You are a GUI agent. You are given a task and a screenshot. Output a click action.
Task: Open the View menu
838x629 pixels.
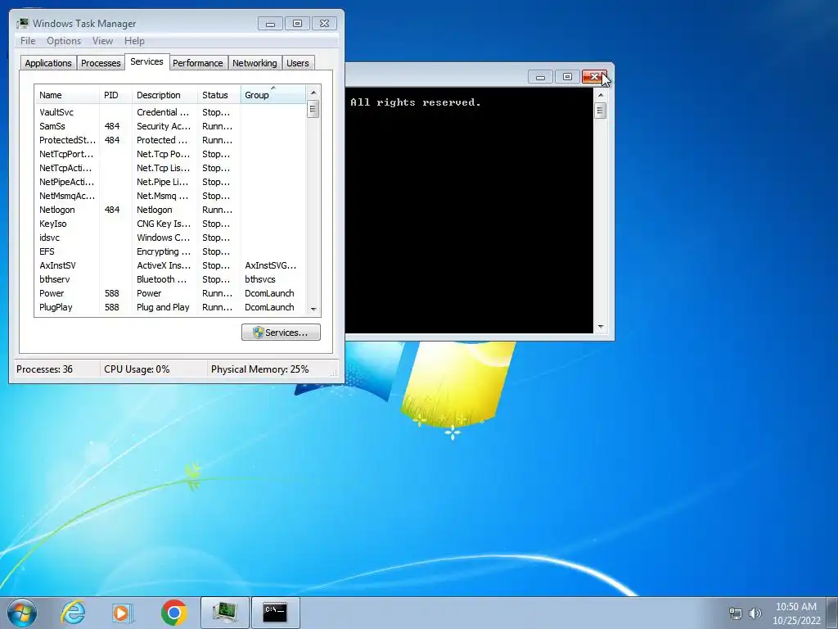pos(102,41)
